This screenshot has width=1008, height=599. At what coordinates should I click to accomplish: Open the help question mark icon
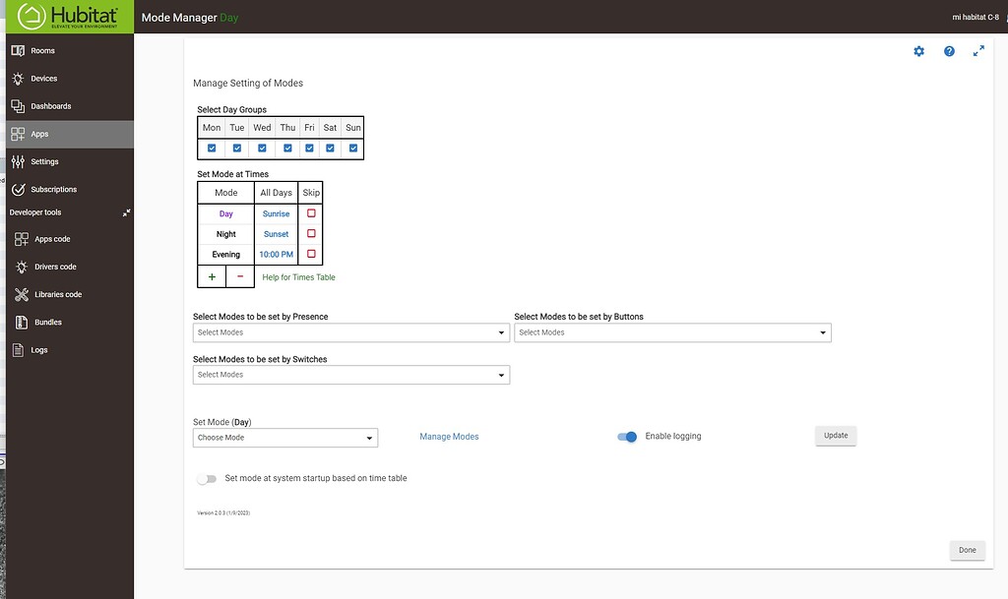click(x=948, y=50)
